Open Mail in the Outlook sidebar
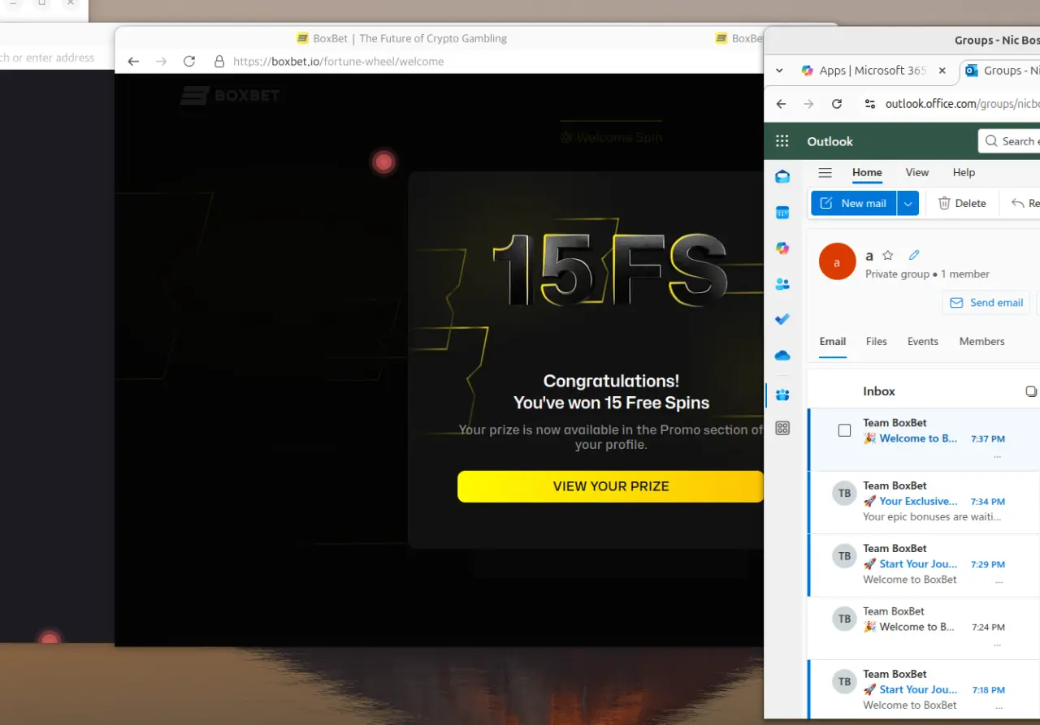1040x725 pixels. point(782,176)
